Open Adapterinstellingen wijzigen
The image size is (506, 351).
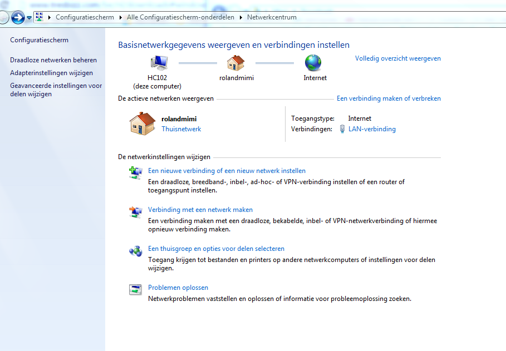[x=52, y=73]
